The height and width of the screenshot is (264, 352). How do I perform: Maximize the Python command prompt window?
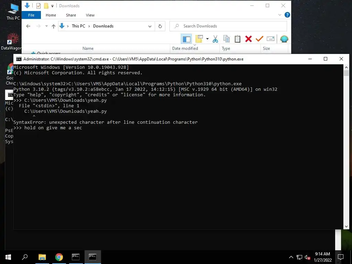[326, 59]
